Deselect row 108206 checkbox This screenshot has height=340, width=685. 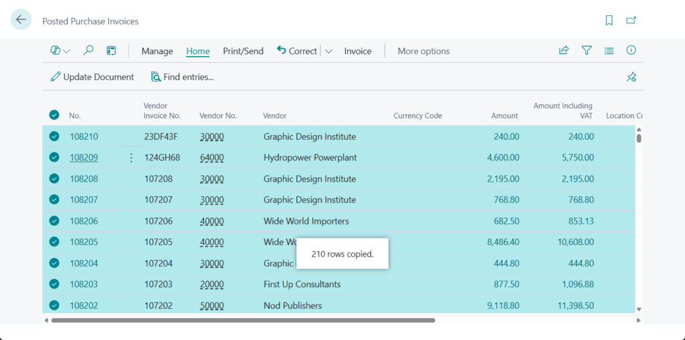point(54,221)
